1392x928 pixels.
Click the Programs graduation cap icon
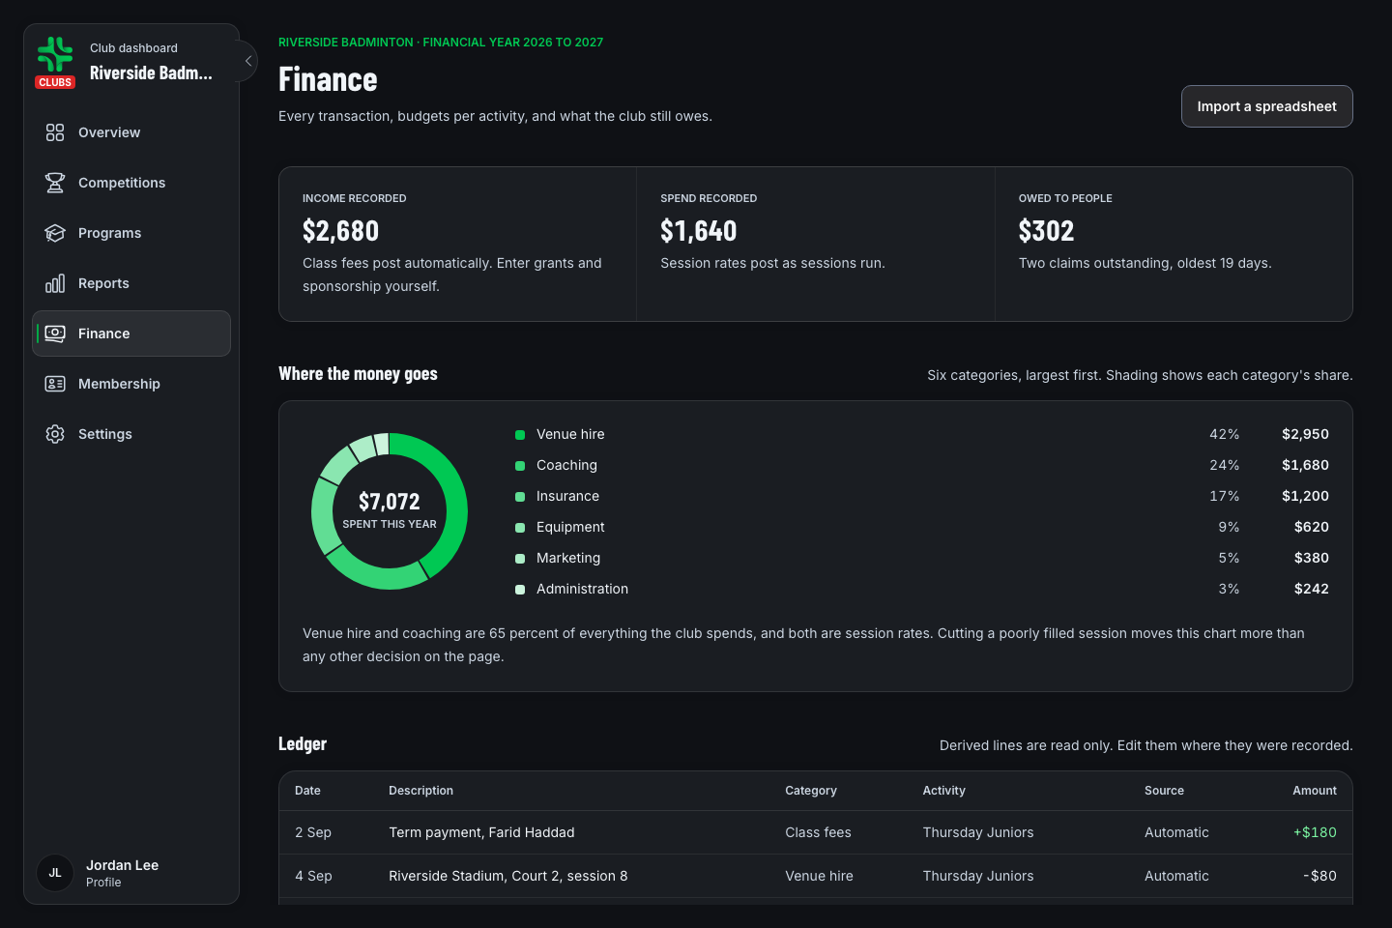(55, 233)
